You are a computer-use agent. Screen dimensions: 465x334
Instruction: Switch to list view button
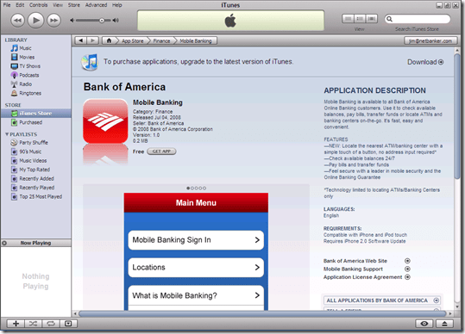(x=348, y=19)
